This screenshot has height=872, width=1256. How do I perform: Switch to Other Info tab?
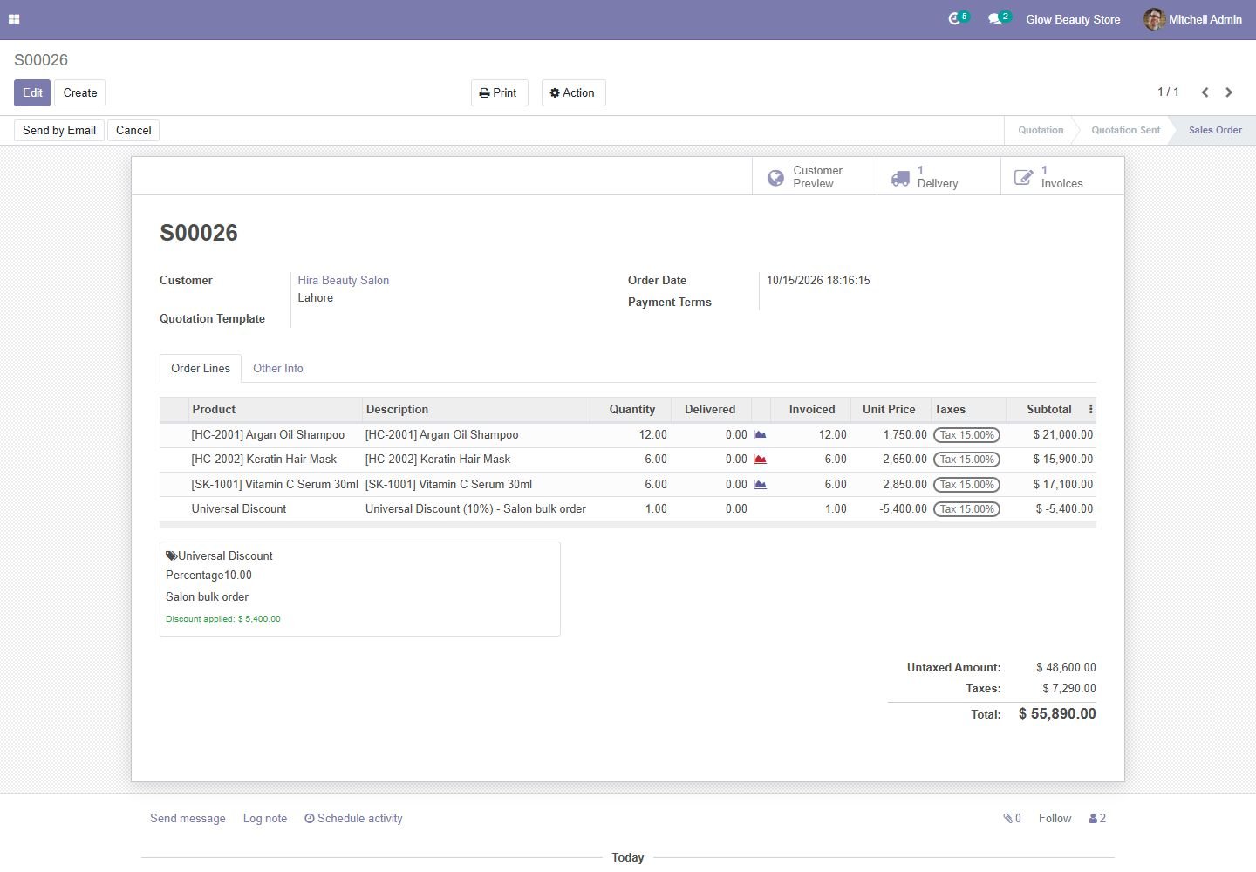coord(278,369)
